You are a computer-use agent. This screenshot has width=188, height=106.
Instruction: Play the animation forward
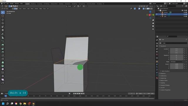pyautogui.click(x=80, y=94)
